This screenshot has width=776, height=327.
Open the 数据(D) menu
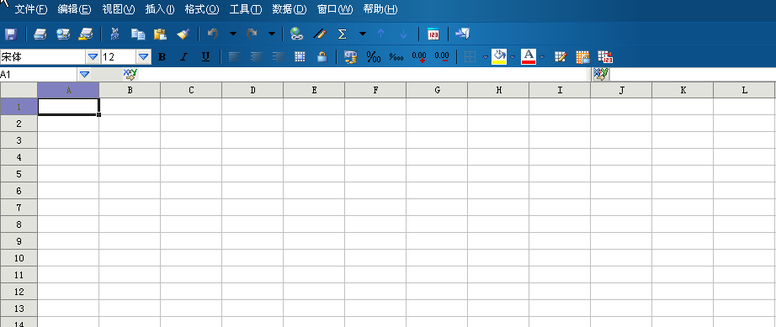[x=290, y=9]
